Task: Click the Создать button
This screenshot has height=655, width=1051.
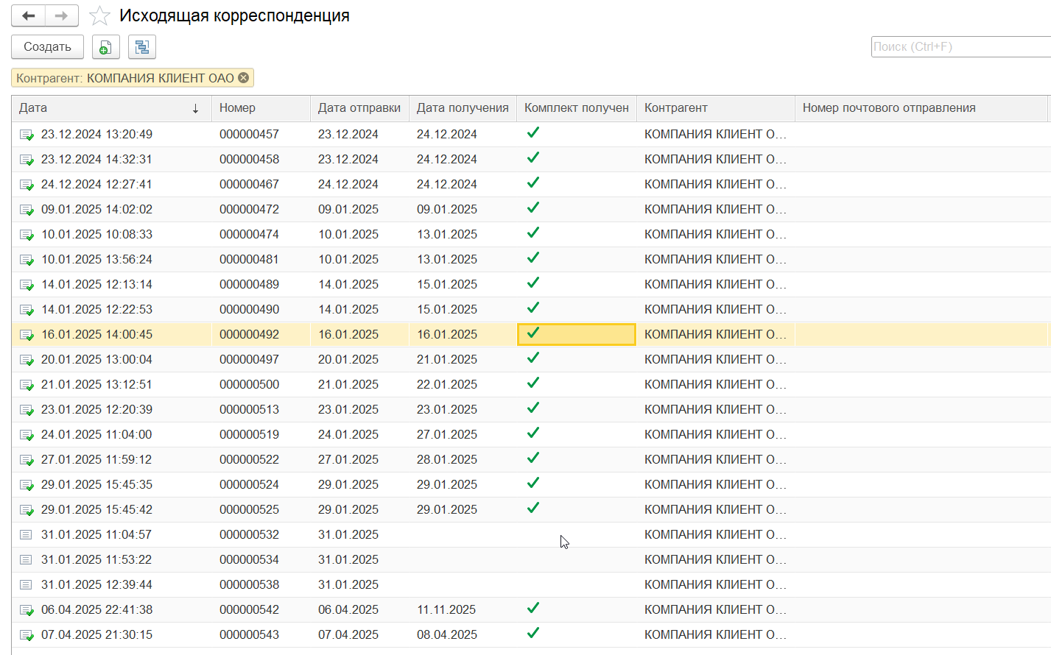Action: 47,46
